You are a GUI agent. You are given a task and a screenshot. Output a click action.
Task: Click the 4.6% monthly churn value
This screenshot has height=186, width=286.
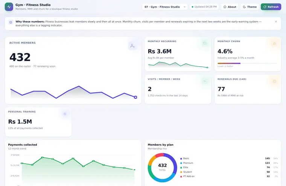pyautogui.click(x=225, y=51)
